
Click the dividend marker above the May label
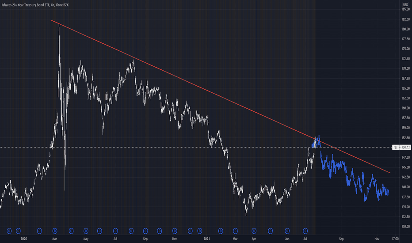click(x=86, y=231)
